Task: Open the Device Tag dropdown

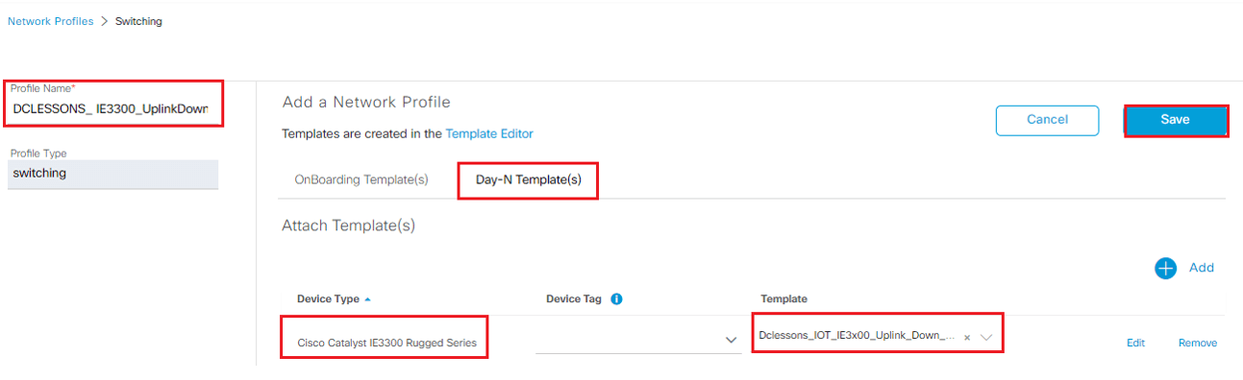Action: tap(638, 340)
